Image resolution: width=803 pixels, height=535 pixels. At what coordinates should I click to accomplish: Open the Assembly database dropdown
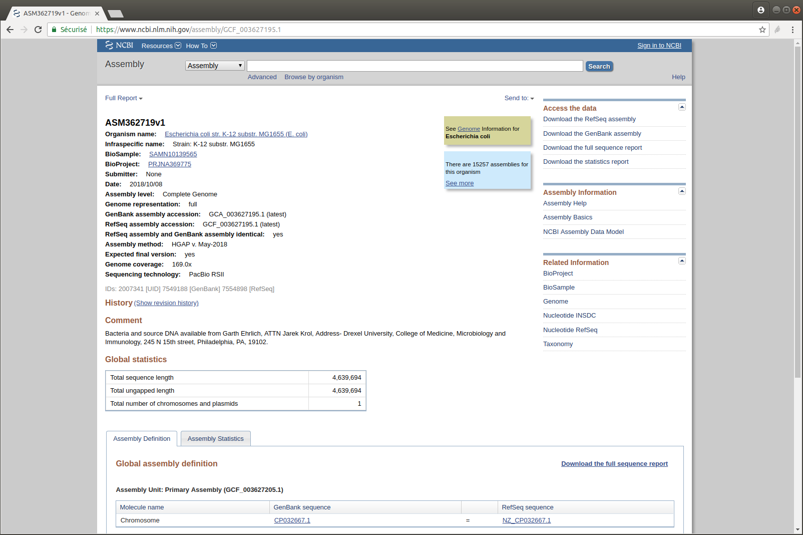(215, 66)
